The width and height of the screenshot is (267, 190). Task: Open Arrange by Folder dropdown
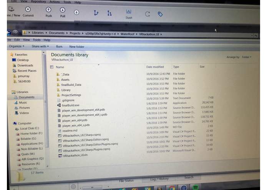[247, 57]
